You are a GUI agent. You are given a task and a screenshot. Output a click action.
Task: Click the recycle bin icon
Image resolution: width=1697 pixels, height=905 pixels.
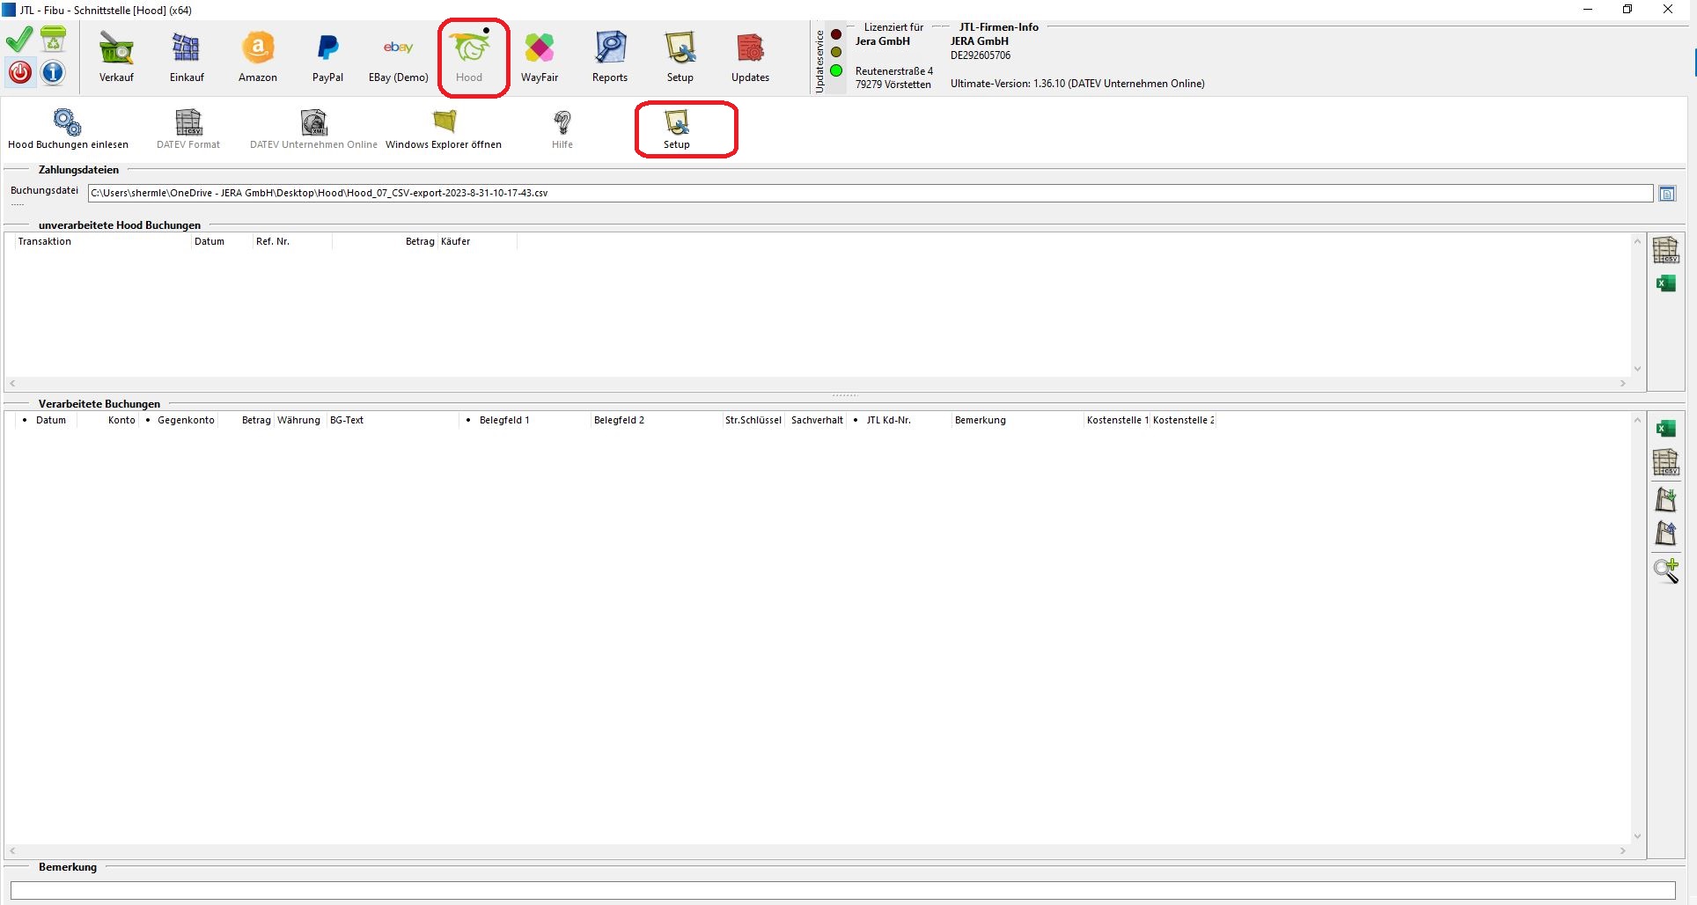[x=53, y=40]
